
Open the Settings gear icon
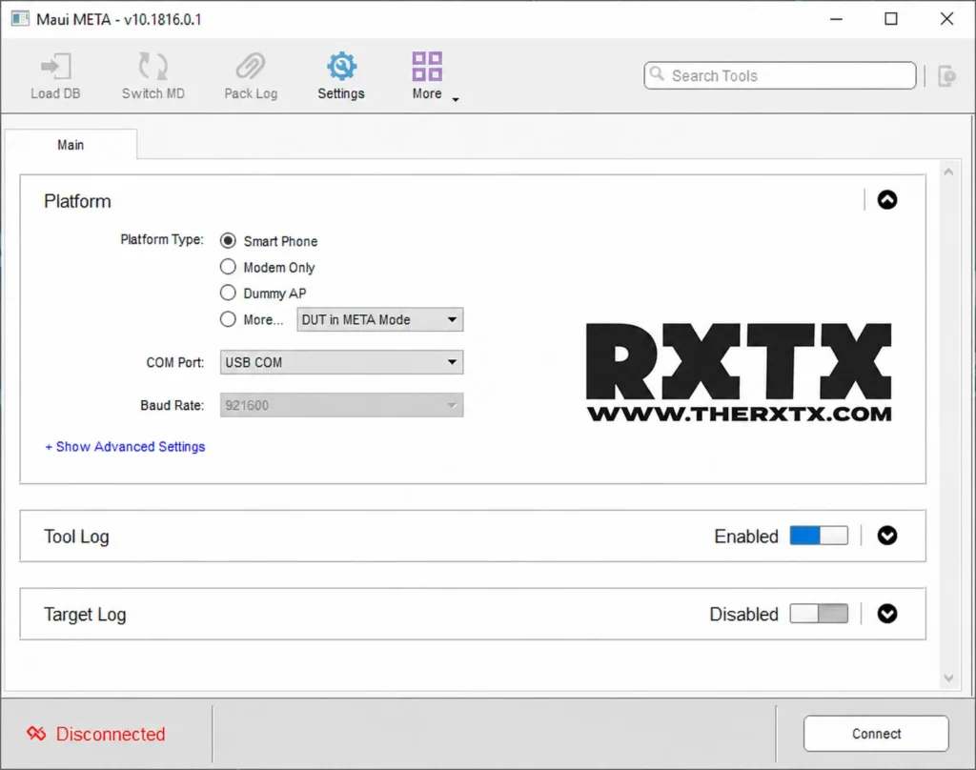point(341,67)
